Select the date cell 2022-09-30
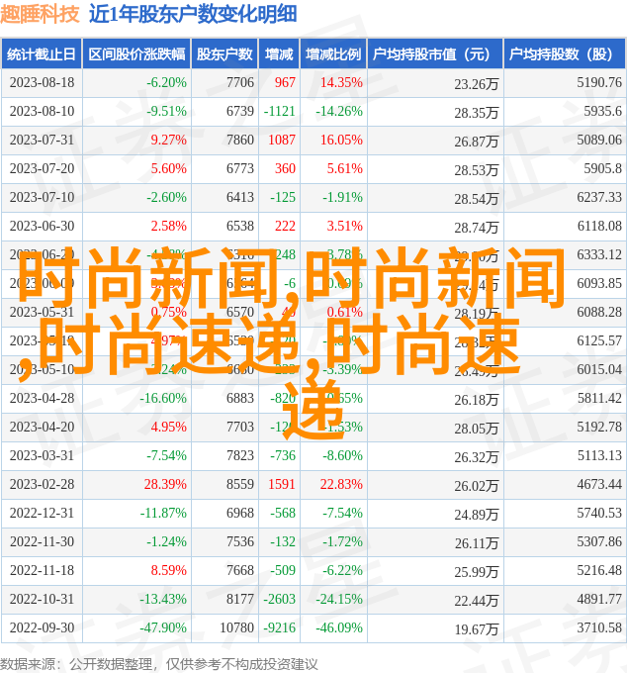The width and height of the screenshot is (627, 673). click(42, 628)
